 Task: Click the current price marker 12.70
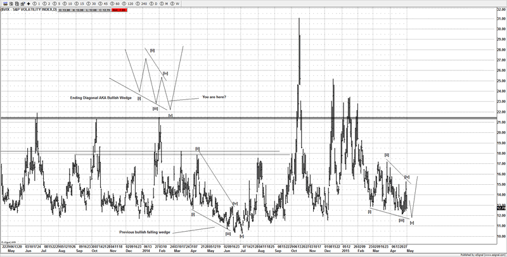pos(501,208)
